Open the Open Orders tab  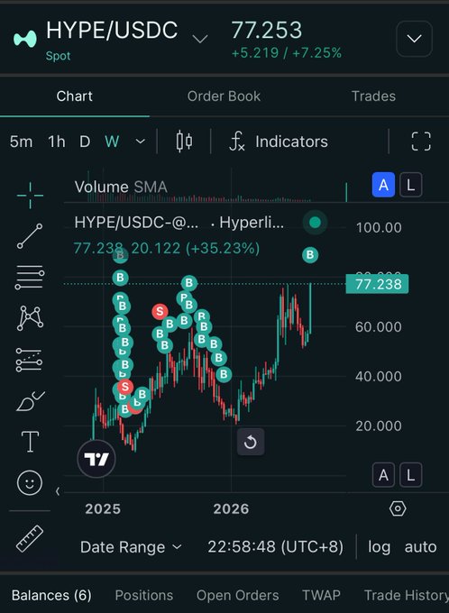click(237, 595)
